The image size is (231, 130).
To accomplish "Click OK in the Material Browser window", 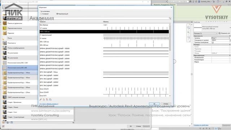I will [131, 126].
